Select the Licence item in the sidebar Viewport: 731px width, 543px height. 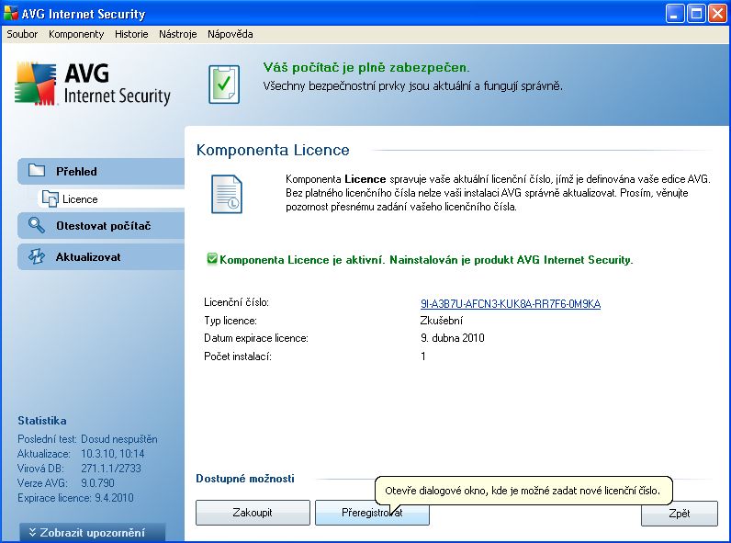pyautogui.click(x=111, y=198)
